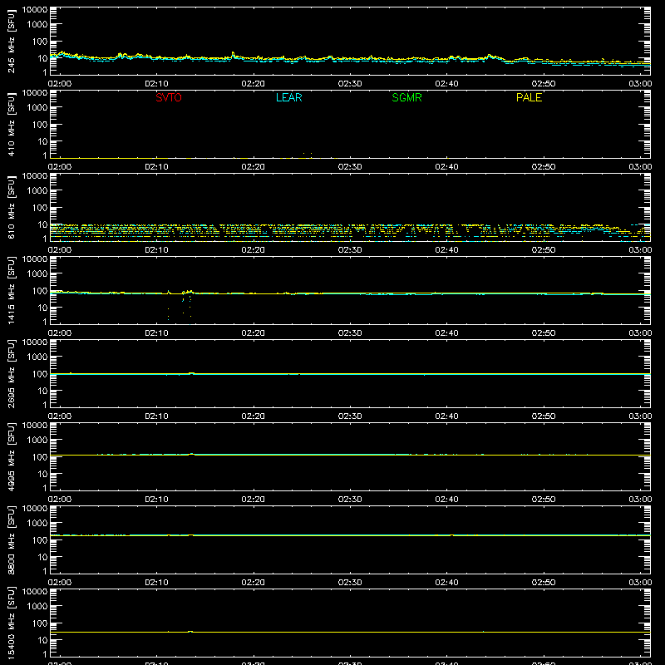The height and width of the screenshot is (665, 665).
Task: Click the 10 tick of 1415 MHz panel
Action: coord(42,308)
